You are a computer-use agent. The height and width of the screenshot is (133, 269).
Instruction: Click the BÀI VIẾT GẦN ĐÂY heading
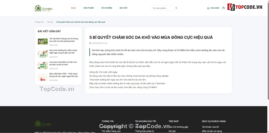[x=49, y=31]
